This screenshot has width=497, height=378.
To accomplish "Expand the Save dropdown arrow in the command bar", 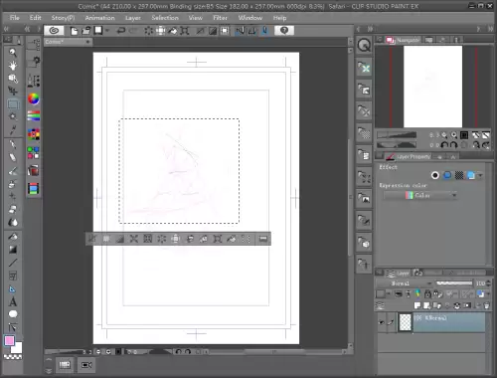I will [x=107, y=31].
